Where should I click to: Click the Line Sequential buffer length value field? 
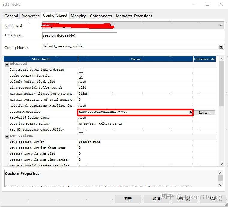(135, 88)
